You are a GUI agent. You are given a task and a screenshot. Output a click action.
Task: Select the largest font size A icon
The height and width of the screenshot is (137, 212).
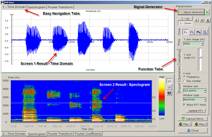[208, 21]
